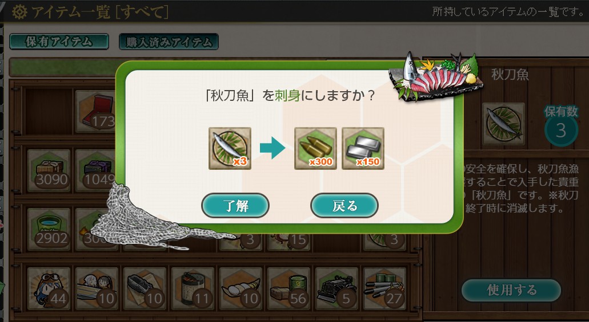Select the green can item 56
589x322 pixels.
289,288
